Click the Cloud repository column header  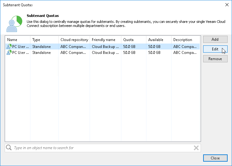(x=74, y=40)
